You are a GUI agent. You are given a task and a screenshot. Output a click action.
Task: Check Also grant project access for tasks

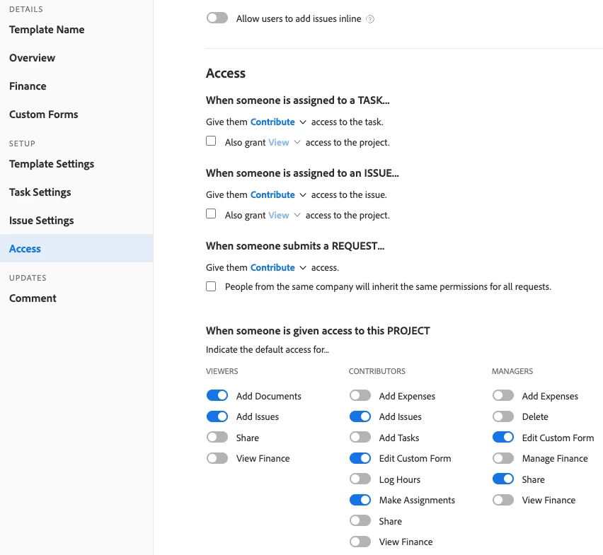pyautogui.click(x=211, y=141)
